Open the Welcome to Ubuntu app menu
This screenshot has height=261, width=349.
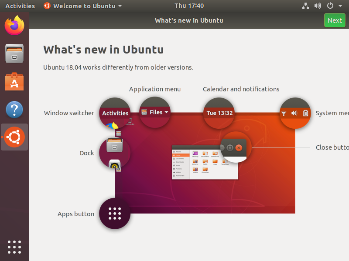pyautogui.click(x=83, y=6)
